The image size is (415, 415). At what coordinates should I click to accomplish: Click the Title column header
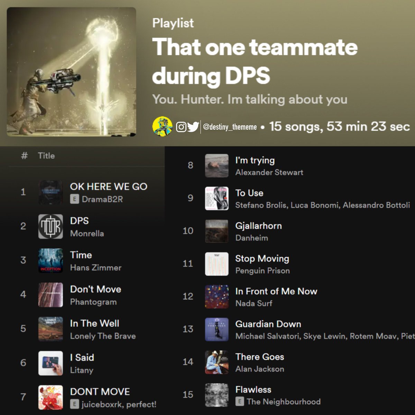[46, 156]
